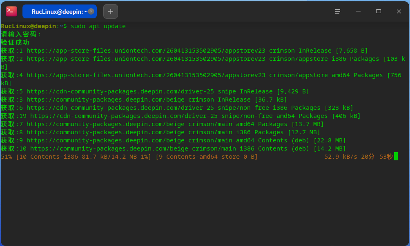The width and height of the screenshot is (410, 246).
Task: Click the 获取:10 i386 Contents URL
Action: pos(109,149)
